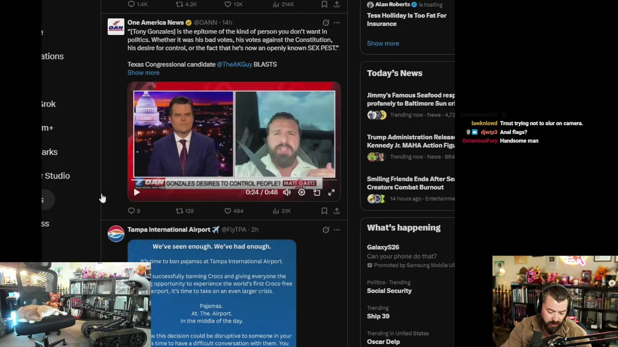The width and height of the screenshot is (618, 347).
Task: Open more options on Tampa Airport post
Action: pos(337,230)
